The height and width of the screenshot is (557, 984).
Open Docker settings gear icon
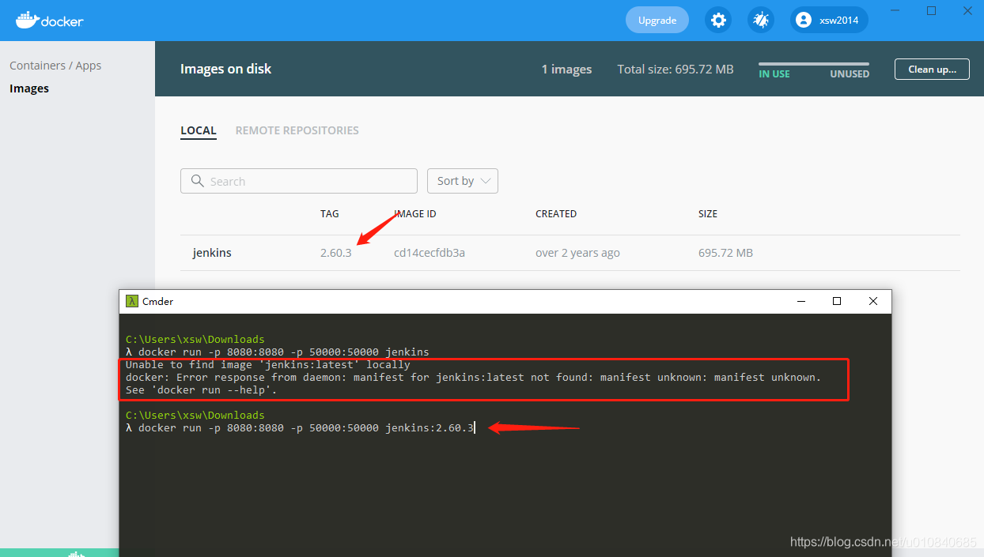[718, 20]
